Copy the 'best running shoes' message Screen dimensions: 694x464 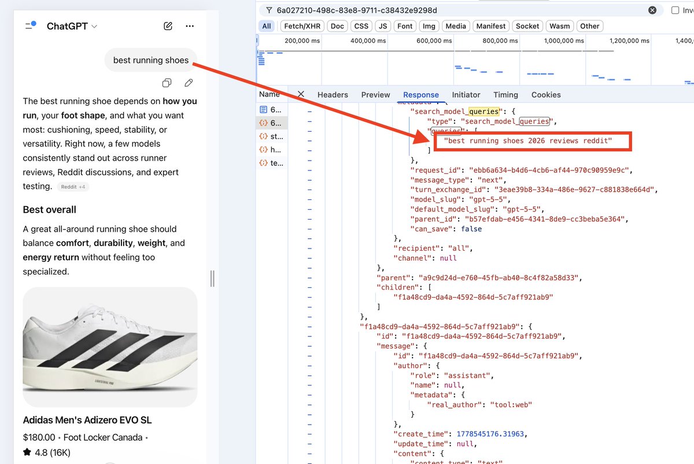pos(167,83)
